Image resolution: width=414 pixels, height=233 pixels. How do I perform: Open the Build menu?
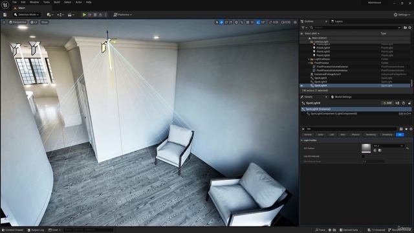[57, 2]
